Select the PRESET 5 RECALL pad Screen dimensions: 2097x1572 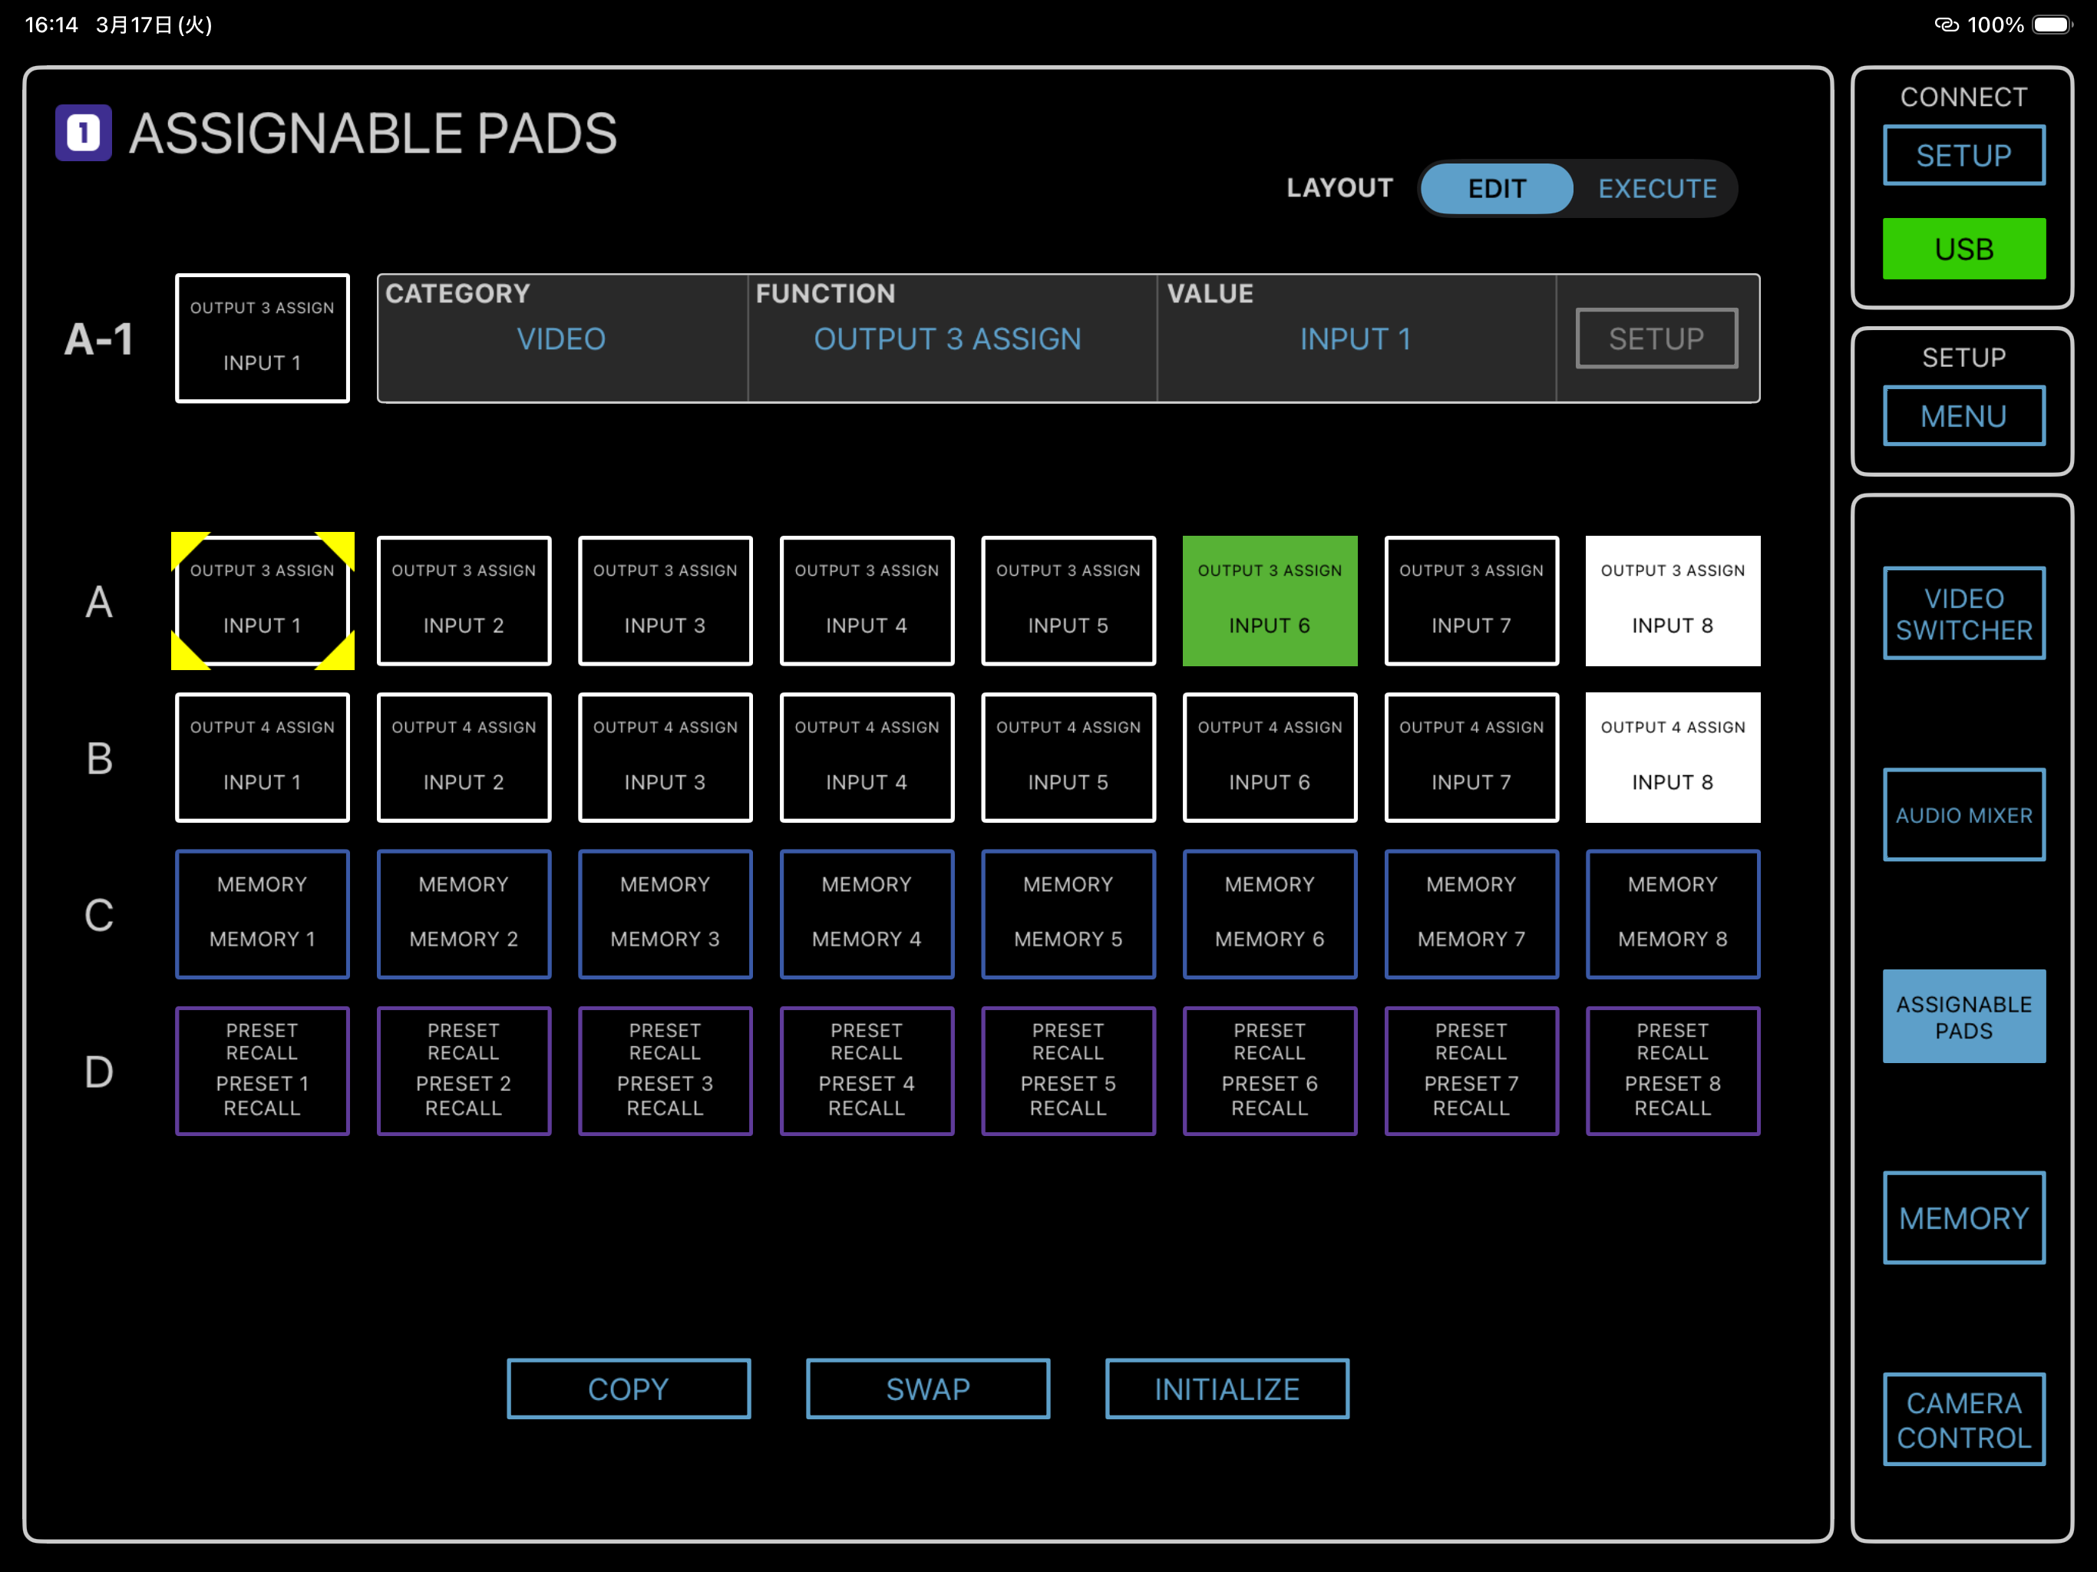[x=1068, y=1072]
